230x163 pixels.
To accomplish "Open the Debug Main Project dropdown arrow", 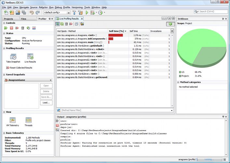I will pyautogui.click(x=96, y=13).
